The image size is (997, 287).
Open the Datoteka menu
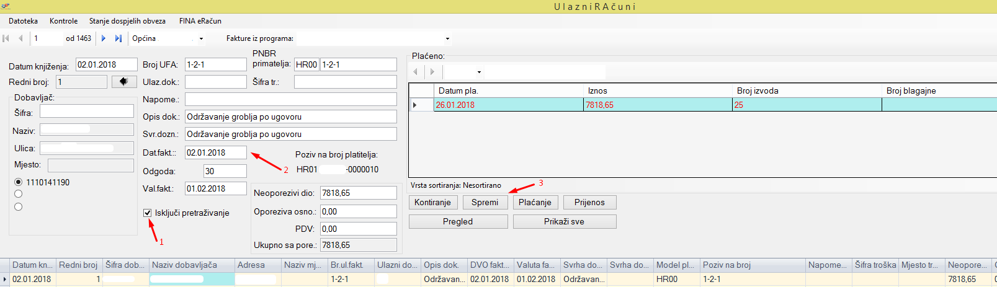coord(23,21)
